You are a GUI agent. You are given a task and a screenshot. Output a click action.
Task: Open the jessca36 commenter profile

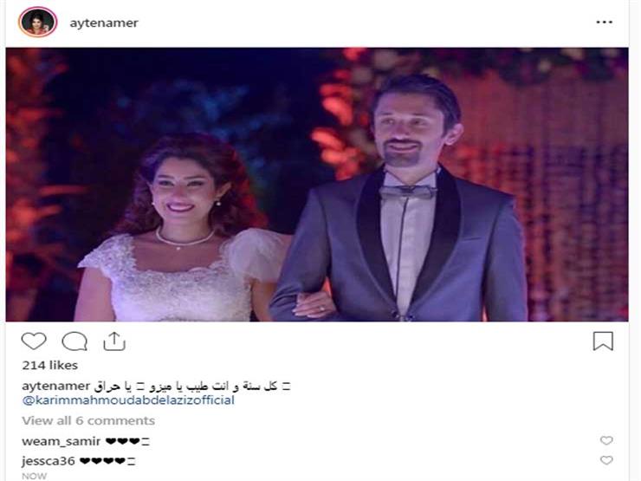pos(49,461)
